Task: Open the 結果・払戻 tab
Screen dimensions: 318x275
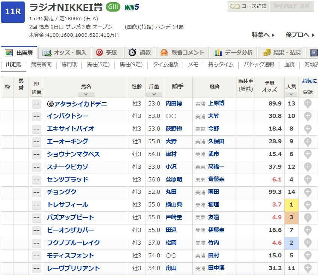Action: [282, 53]
